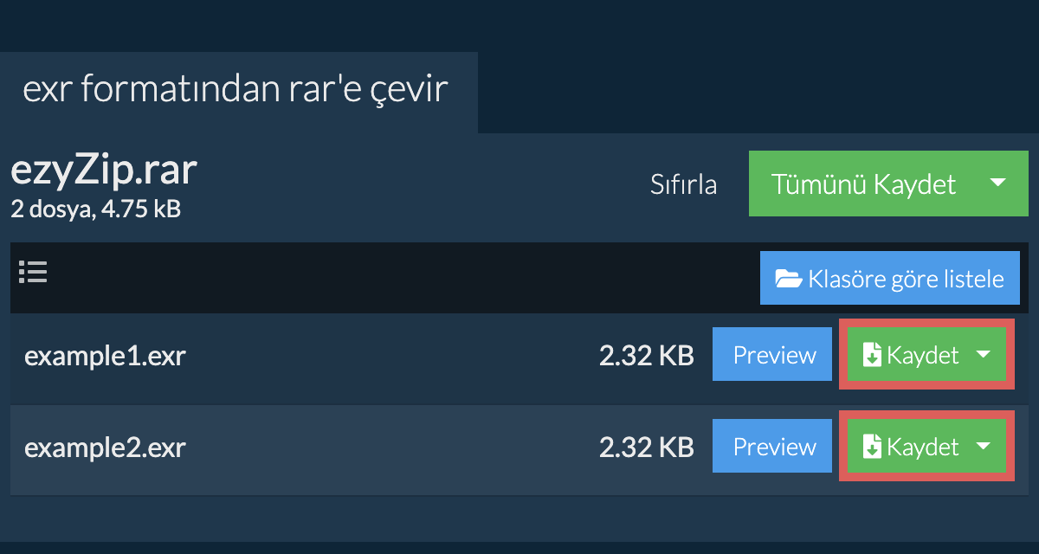Screen dimensions: 1039x554
Task: Preview the example2.exr file
Action: click(774, 447)
